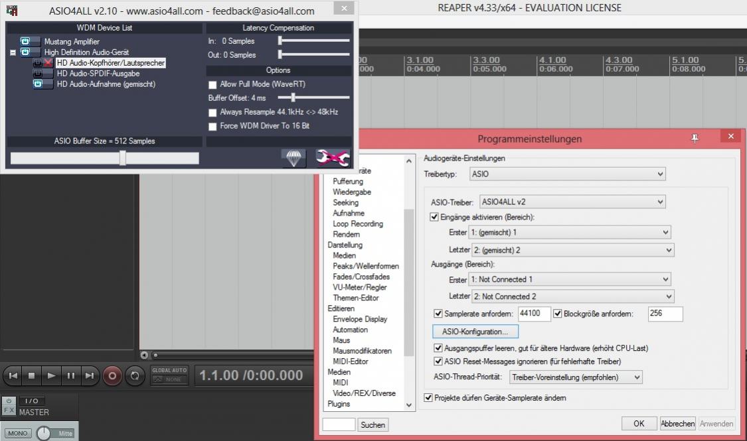Click Abbrechen in Programmeinstellungen dialog
Image resolution: width=747 pixels, height=441 pixels.
(x=677, y=423)
